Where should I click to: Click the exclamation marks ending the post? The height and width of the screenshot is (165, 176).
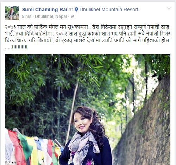coord(20,47)
